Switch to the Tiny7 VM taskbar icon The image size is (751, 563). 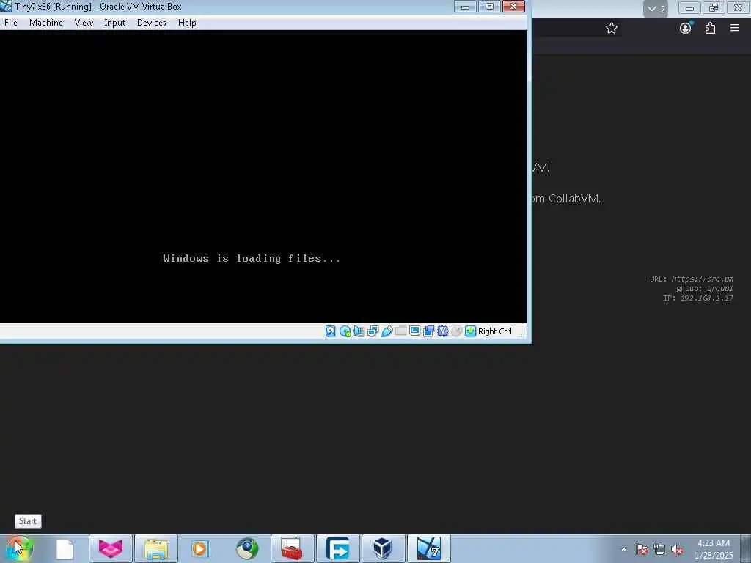(428, 548)
